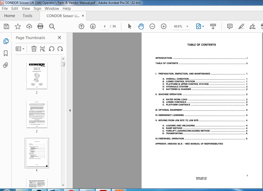Open the Edit menu

(x=15, y=8)
